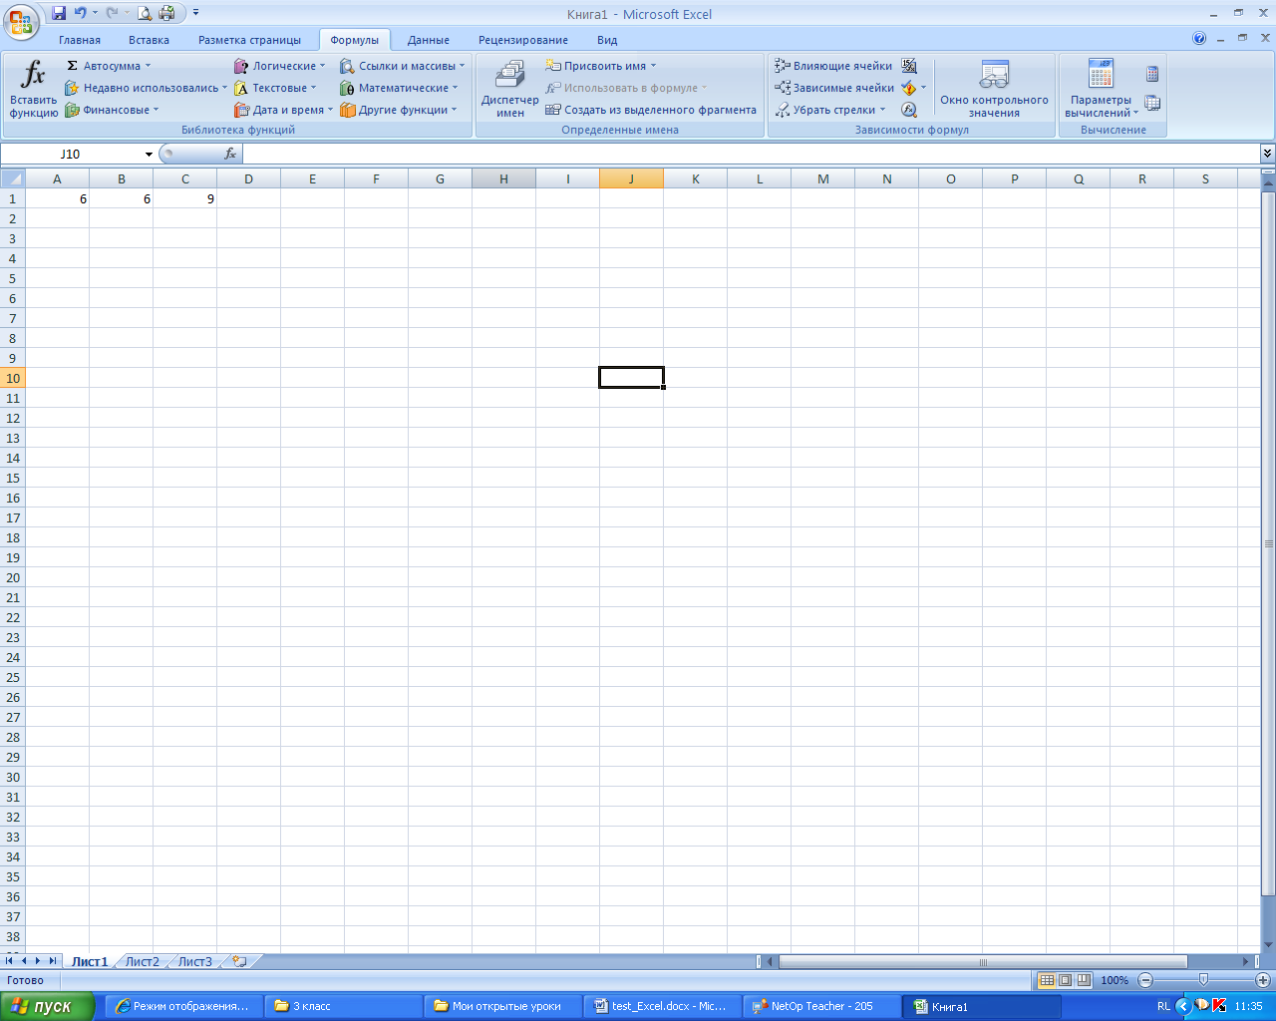
Task: Adjust the zoom slider handle
Action: [x=1203, y=980]
